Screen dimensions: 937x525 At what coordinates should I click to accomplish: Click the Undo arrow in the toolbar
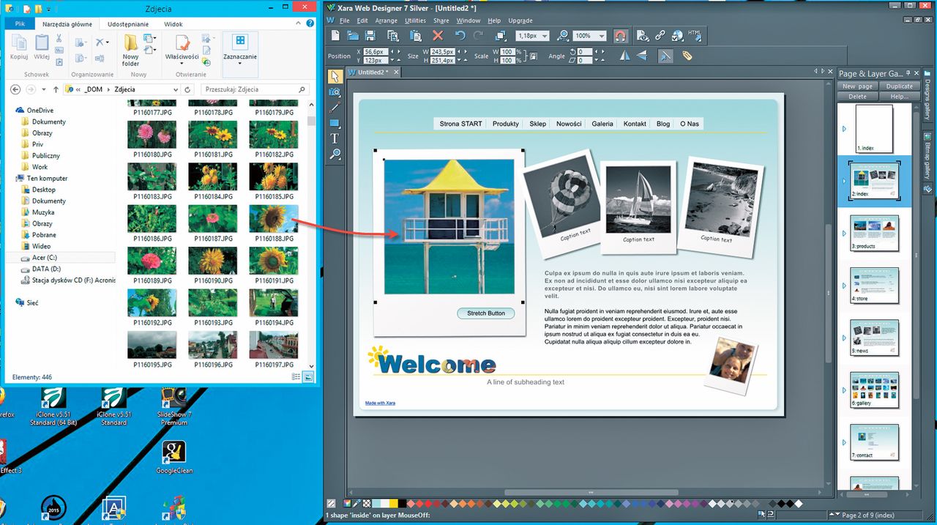(x=460, y=35)
